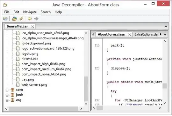Open the Edit menu
Screen dimensions: 172x116
(x=16, y=12)
